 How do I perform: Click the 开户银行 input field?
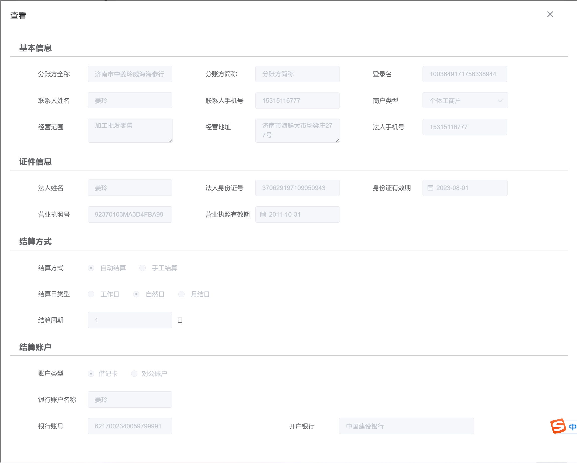pos(406,426)
